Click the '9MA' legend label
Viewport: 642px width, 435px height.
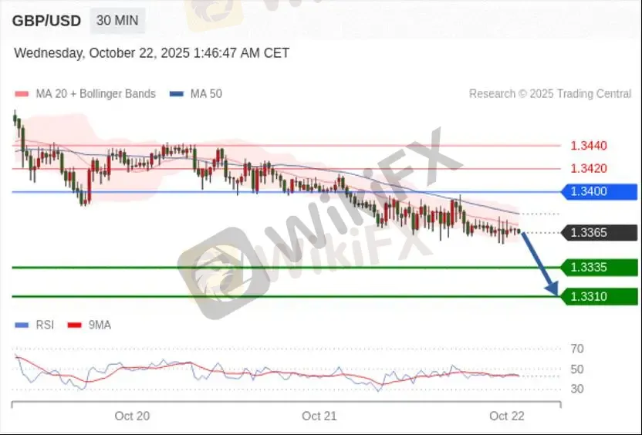point(100,325)
